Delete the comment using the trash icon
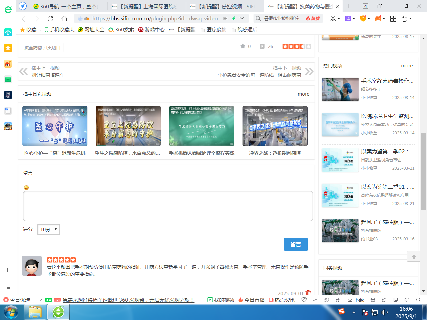The width and height of the screenshot is (427, 320). pos(308,293)
